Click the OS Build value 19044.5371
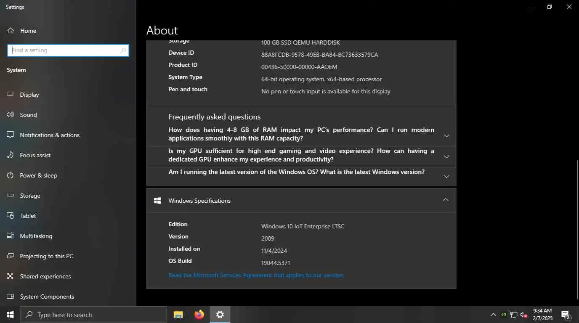 tap(275, 263)
